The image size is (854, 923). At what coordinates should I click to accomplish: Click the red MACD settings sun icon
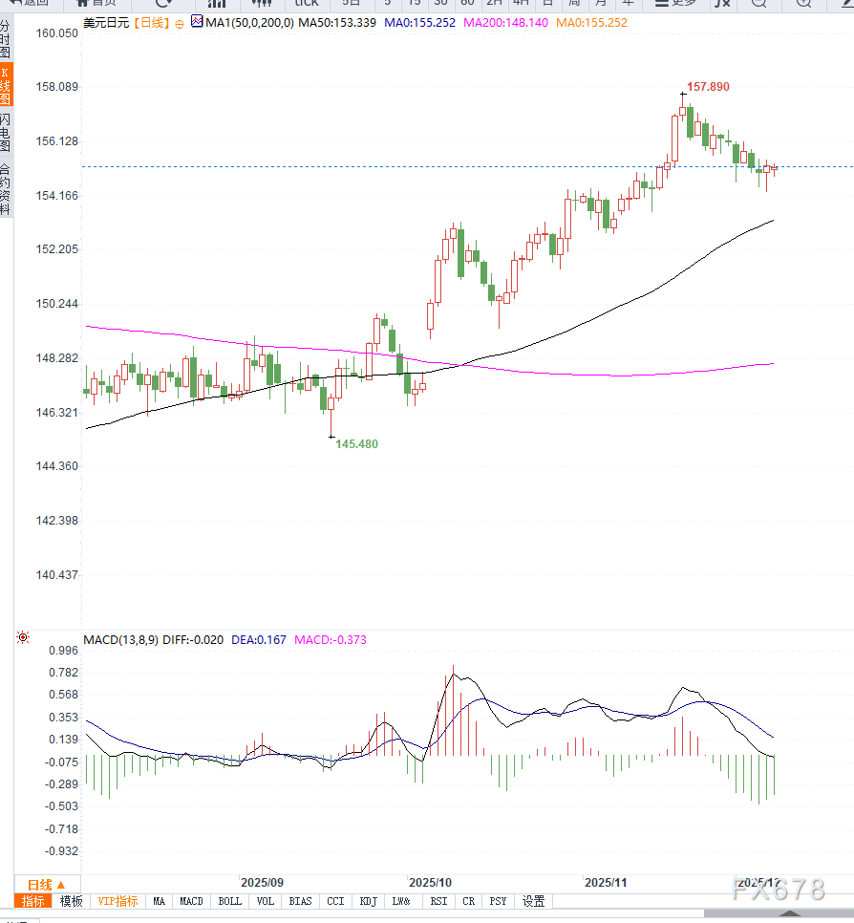[x=22, y=637]
